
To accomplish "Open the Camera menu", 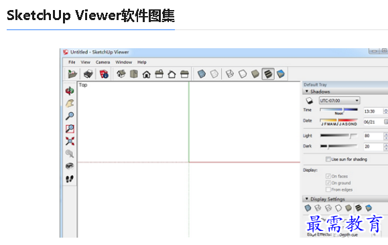I will [x=103, y=62].
